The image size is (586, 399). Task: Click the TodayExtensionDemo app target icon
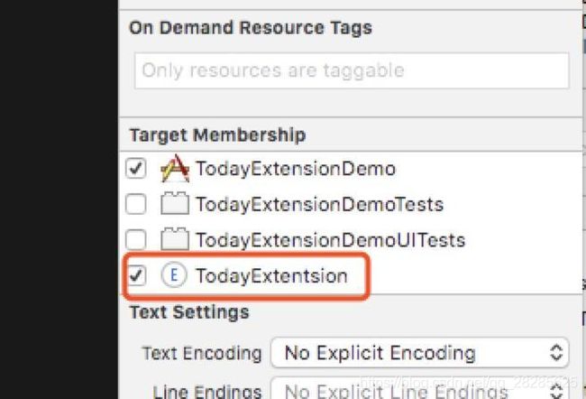(175, 169)
